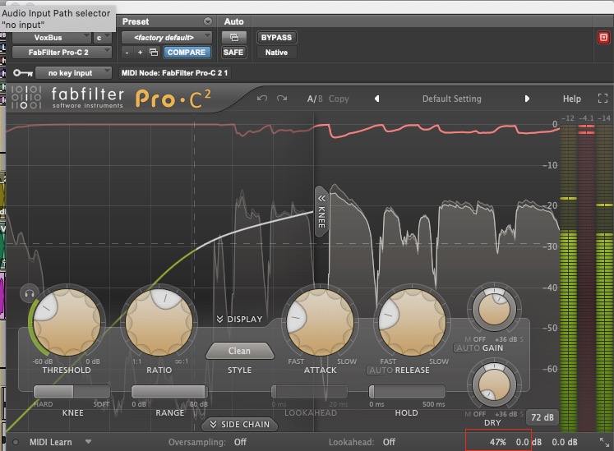
Task: Click the BYPASS button
Action: (276, 38)
